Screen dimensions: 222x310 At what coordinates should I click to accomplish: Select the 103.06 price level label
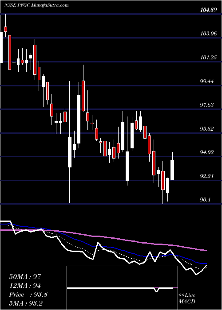click(208, 34)
